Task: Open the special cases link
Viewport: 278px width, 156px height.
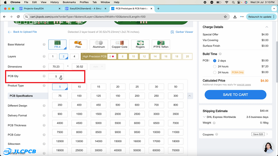Action: click(x=244, y=84)
